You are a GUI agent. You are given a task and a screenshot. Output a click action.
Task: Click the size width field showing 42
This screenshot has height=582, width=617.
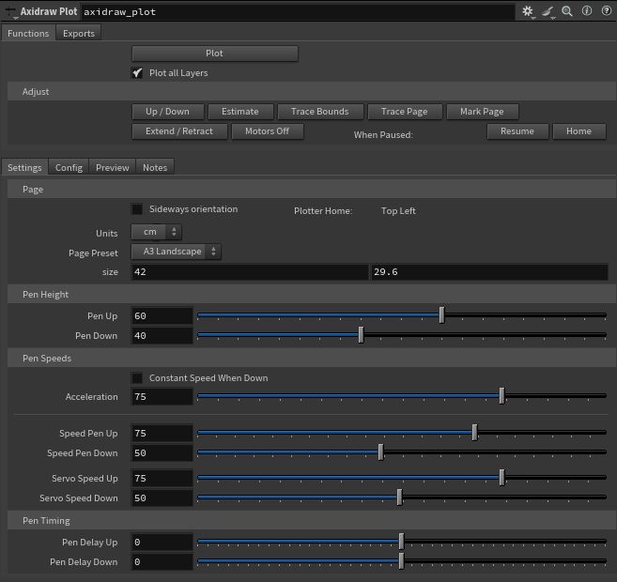(x=250, y=272)
